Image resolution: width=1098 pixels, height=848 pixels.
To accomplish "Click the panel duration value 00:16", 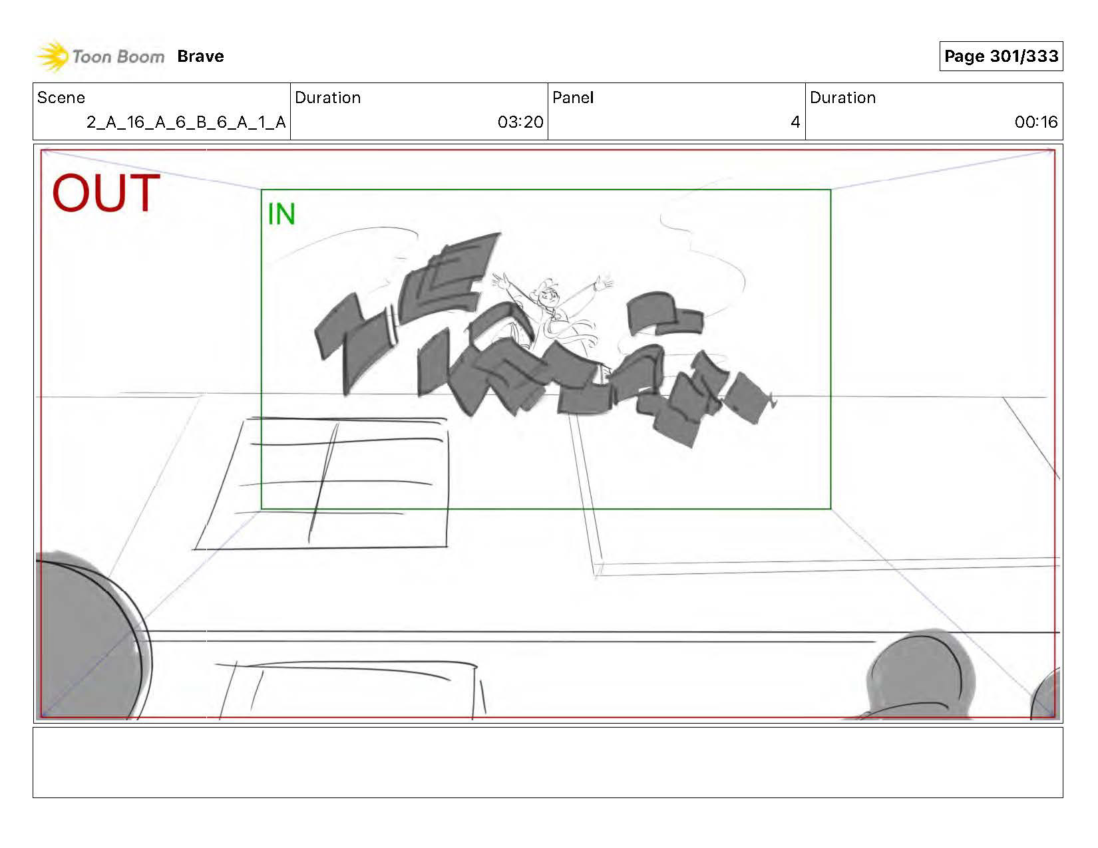I will pyautogui.click(x=1036, y=122).
